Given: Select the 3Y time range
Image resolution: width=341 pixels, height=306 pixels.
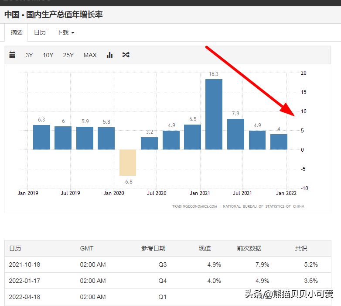Looking at the screenshot, I should [29, 55].
